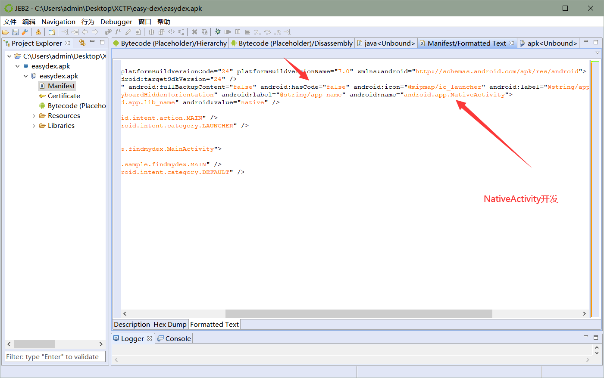Screen dimensions: 604x378
Task: Click the editor scrollbar left arrow
Action: point(125,313)
